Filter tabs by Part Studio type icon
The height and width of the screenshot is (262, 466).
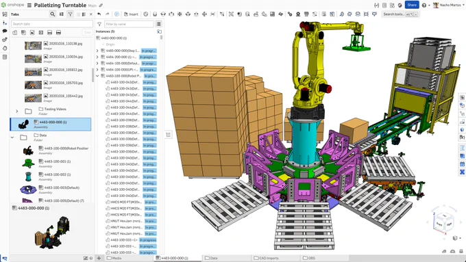tap(15, 32)
